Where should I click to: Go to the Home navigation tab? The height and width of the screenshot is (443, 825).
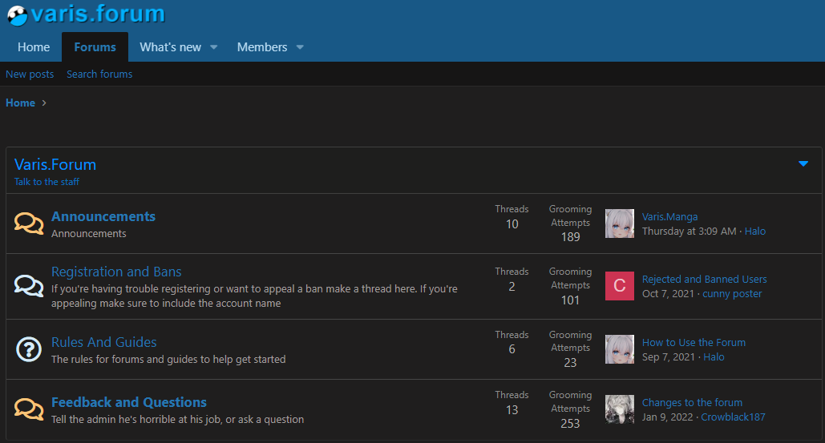click(34, 47)
